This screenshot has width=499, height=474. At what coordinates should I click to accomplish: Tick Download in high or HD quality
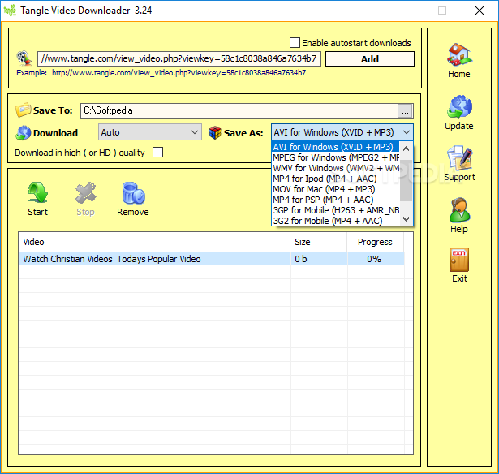point(158,153)
